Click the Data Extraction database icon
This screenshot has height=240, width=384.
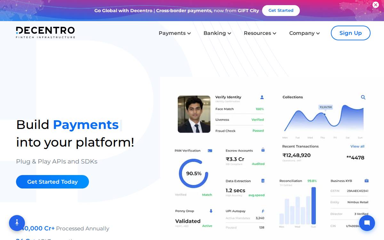coord(263,181)
